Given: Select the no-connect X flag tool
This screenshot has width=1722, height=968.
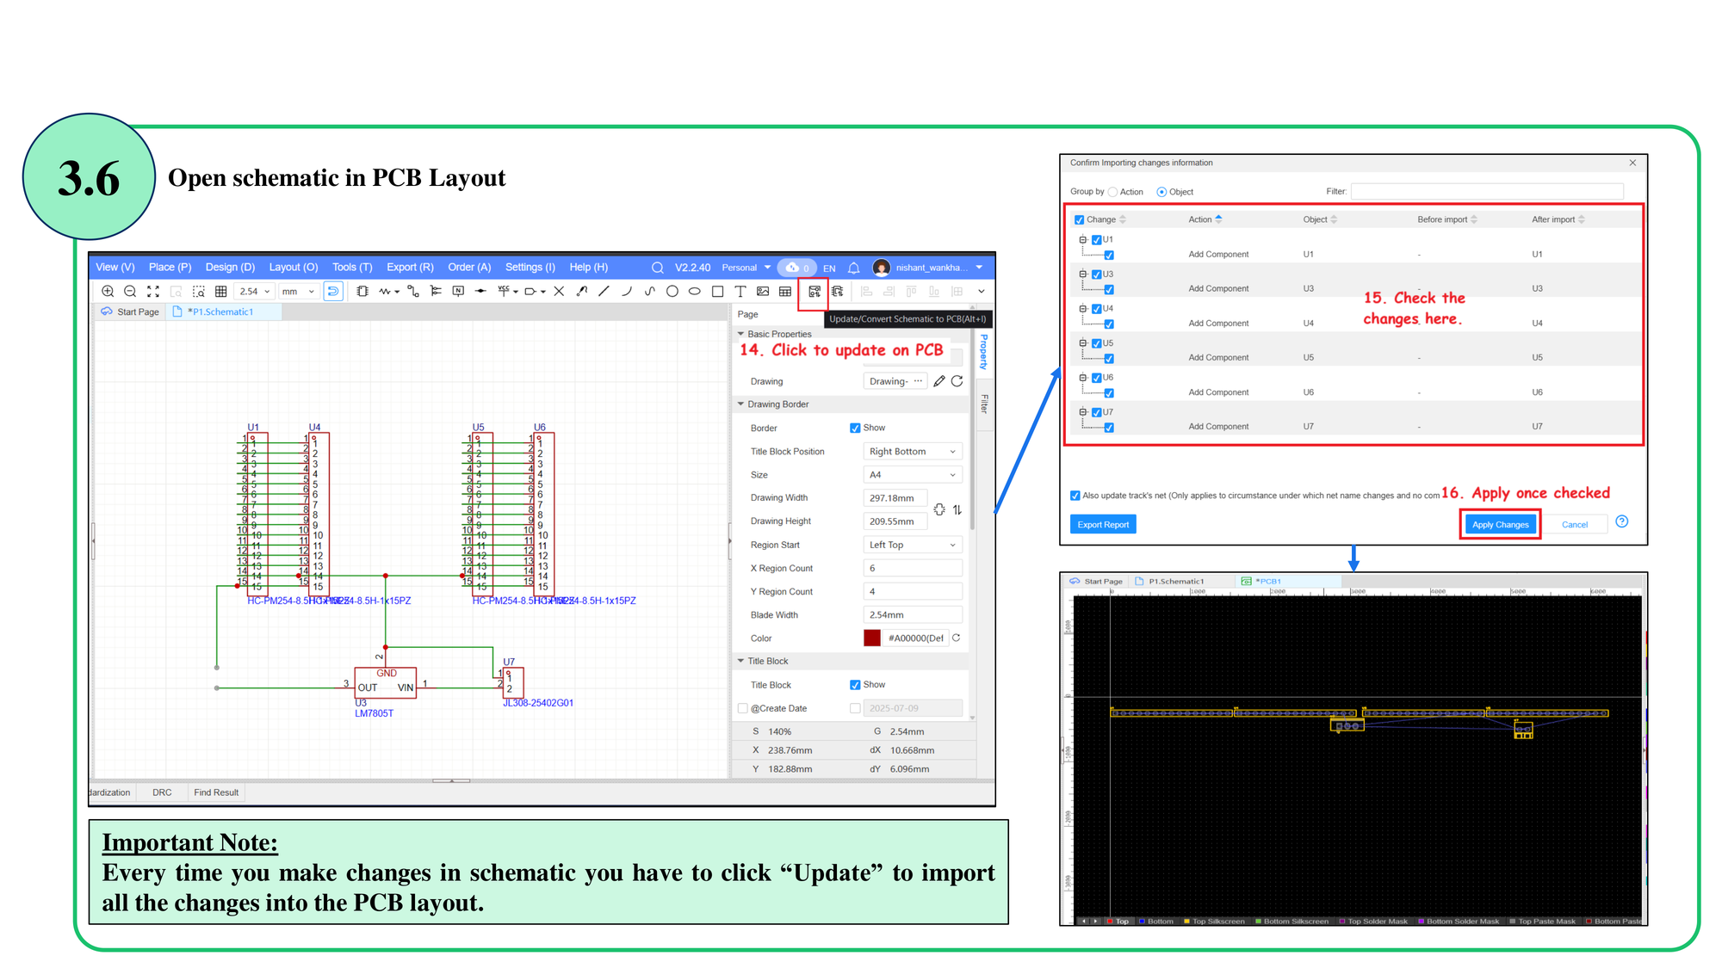Looking at the screenshot, I should click(559, 292).
